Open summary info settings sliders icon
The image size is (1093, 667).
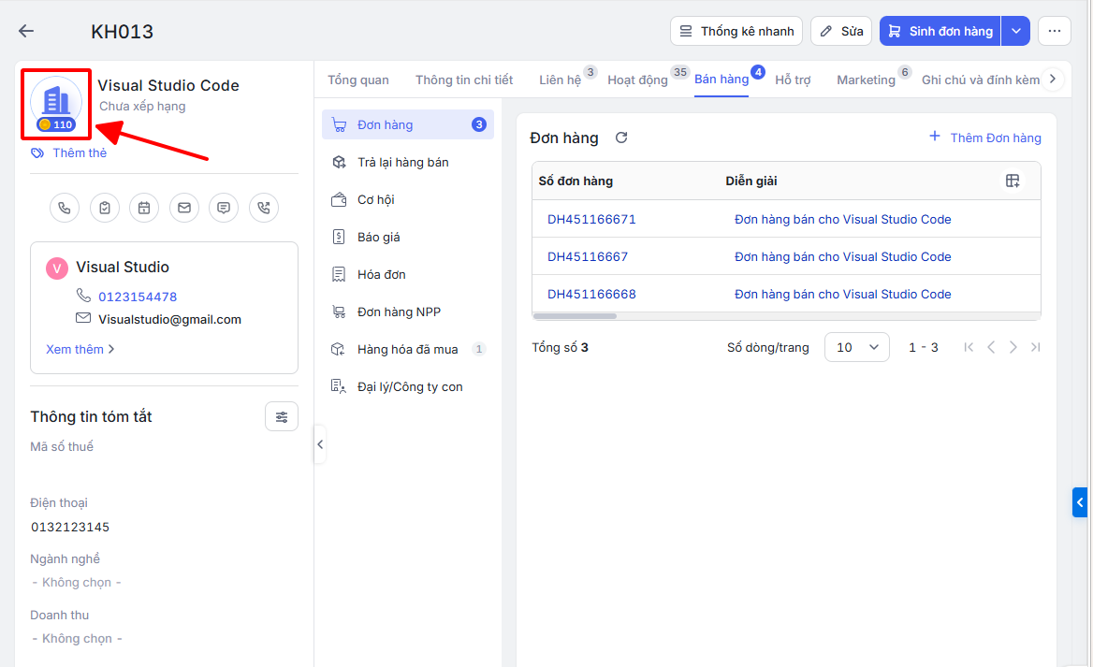[282, 417]
